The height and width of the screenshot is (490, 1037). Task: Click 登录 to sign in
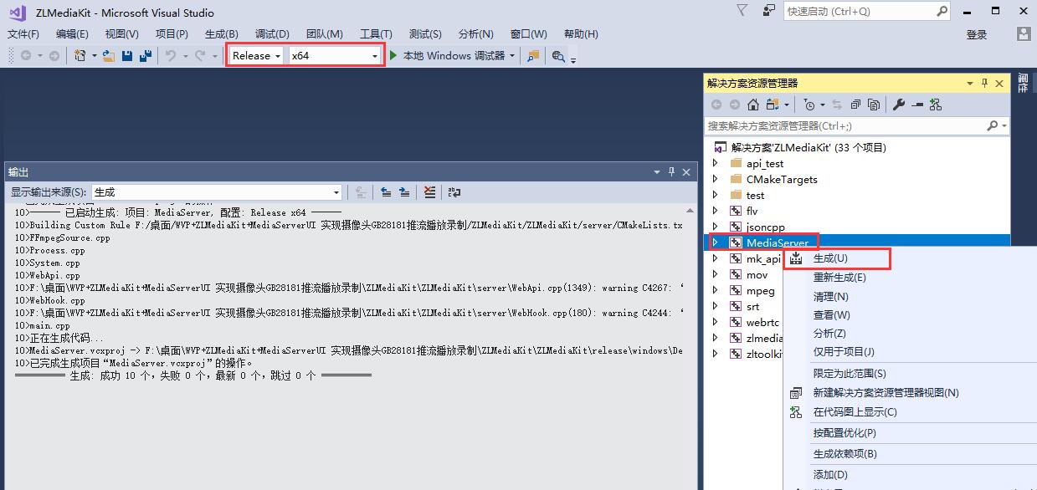pyautogui.click(x=976, y=34)
